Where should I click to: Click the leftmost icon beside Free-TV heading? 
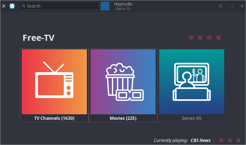click(x=191, y=38)
